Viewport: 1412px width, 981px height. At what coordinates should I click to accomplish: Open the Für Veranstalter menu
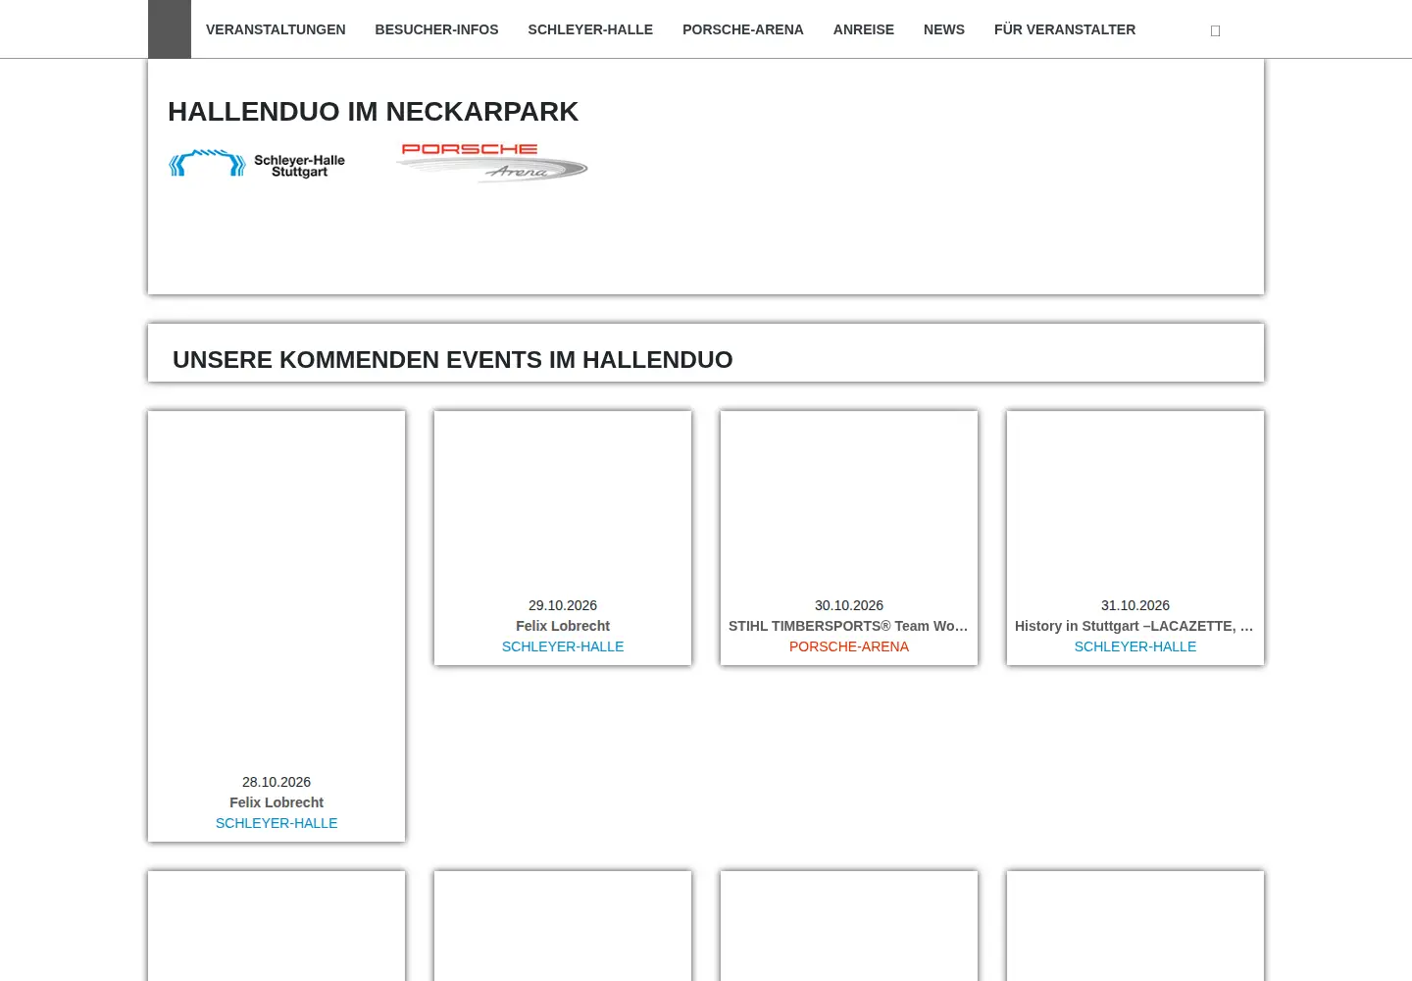point(1065,29)
